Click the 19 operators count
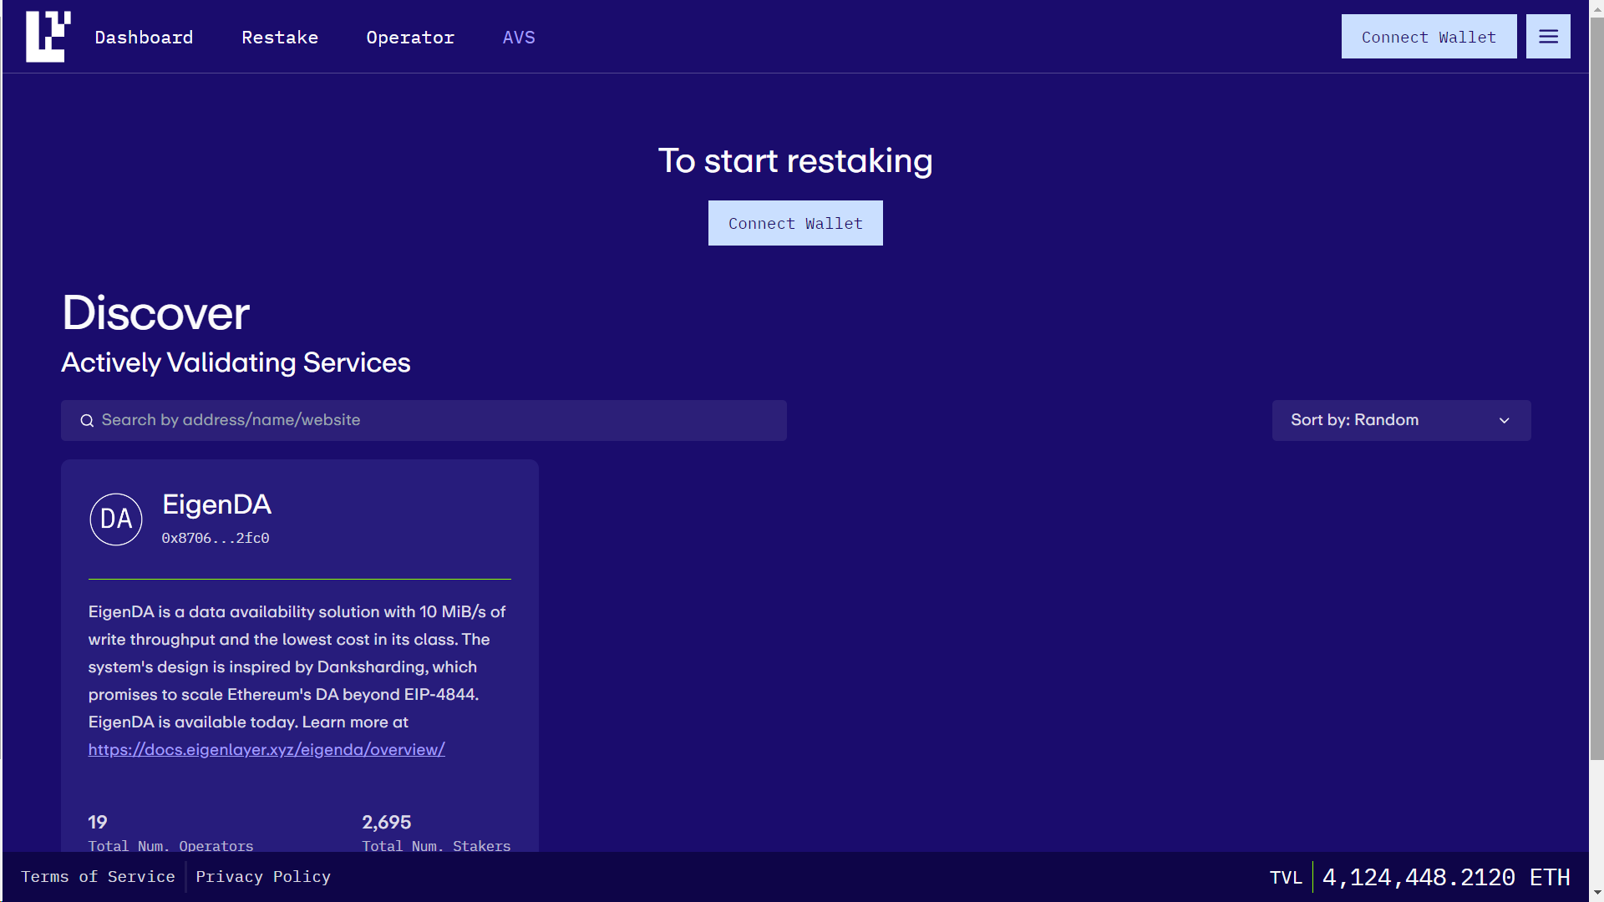 (x=98, y=823)
